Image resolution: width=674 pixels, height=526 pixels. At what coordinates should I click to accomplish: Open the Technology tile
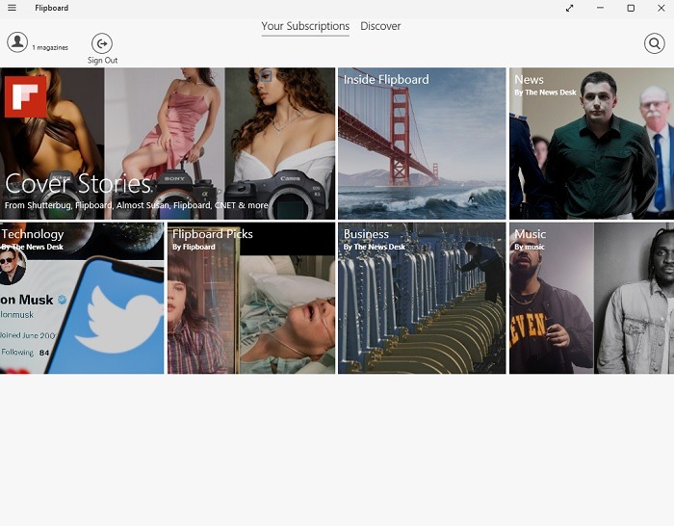(82, 298)
